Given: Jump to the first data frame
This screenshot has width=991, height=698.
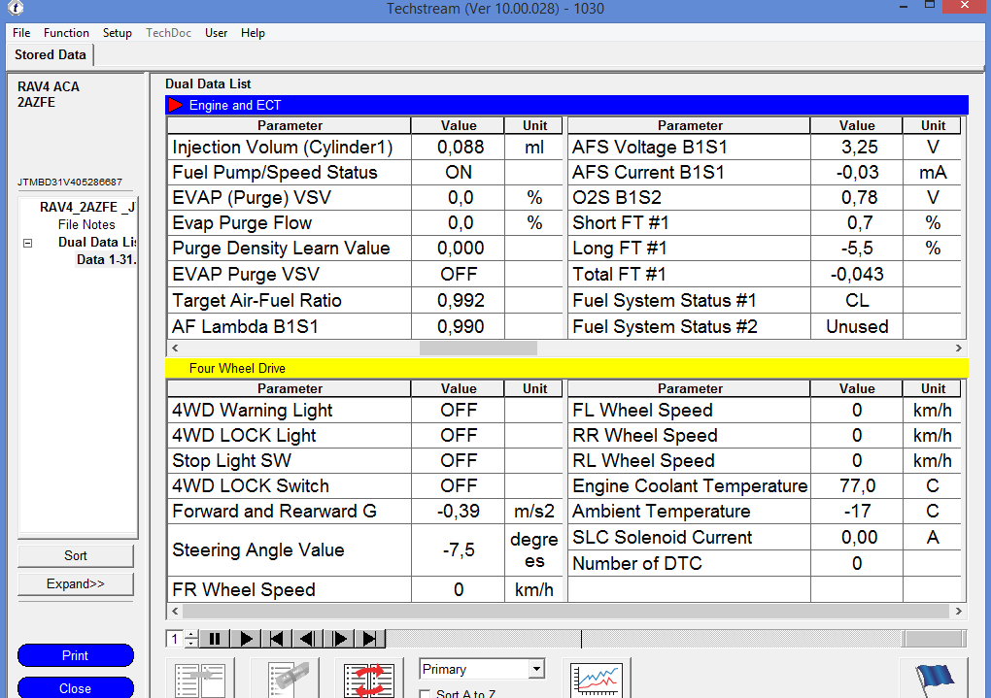Looking at the screenshot, I should [x=277, y=639].
